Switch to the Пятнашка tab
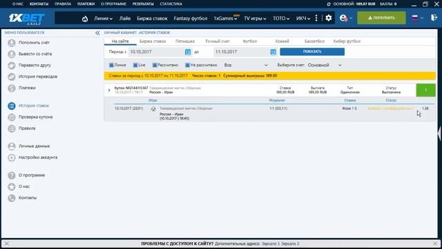The width and height of the screenshot is (442, 249). click(x=185, y=41)
